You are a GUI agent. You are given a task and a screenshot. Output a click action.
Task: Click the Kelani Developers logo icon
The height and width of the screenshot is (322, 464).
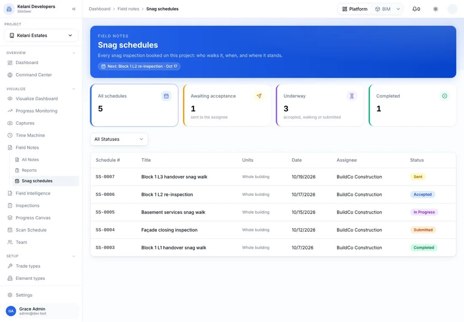coord(9,9)
